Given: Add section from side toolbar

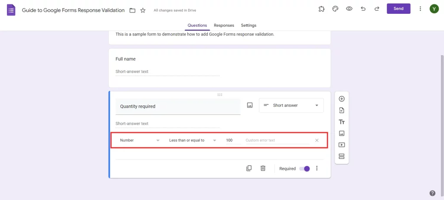Looking at the screenshot, I should click(x=342, y=156).
